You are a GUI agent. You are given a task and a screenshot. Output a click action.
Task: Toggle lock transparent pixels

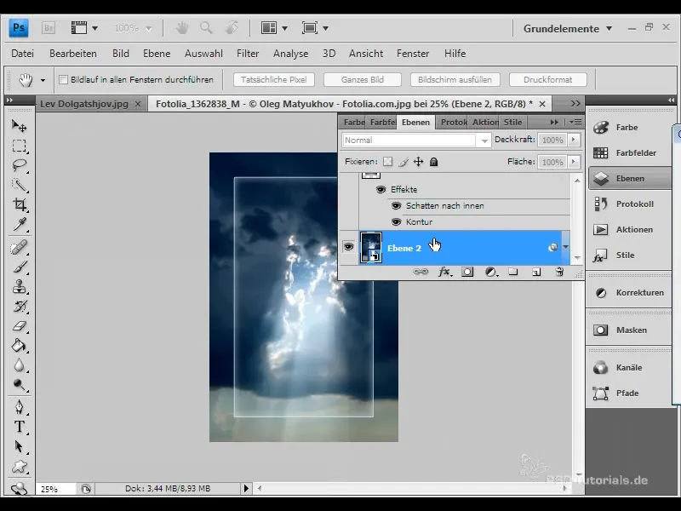click(x=387, y=162)
